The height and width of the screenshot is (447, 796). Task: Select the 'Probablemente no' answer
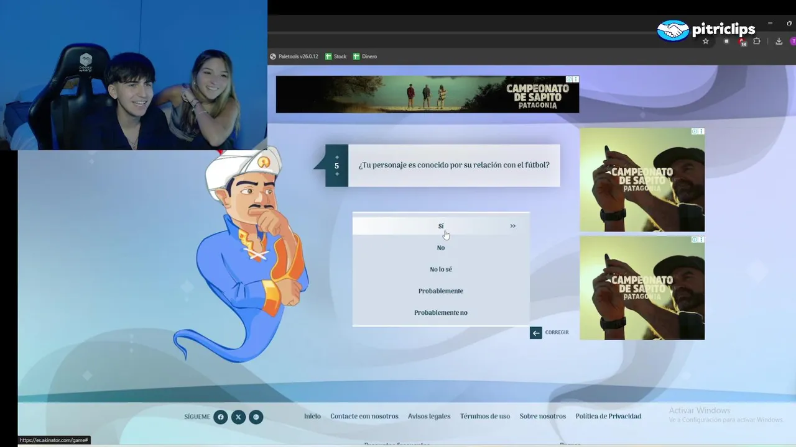[441, 313]
